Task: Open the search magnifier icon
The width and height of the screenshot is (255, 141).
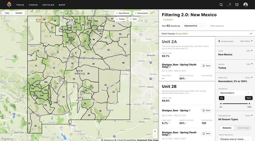Action: (221, 5)
